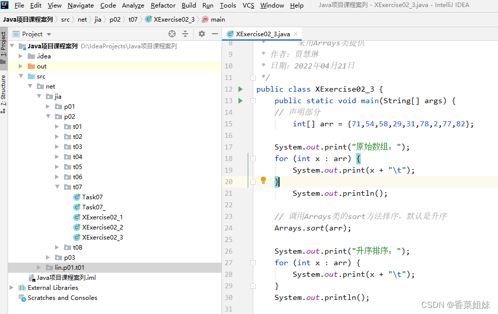
Task: Select XExercise02_3 in the project tree
Action: click(102, 238)
